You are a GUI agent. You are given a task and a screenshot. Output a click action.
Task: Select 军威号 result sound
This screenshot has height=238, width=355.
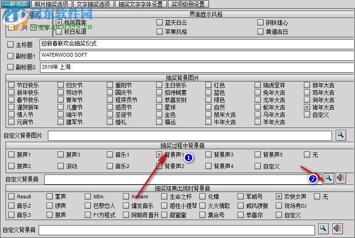coord(241,196)
